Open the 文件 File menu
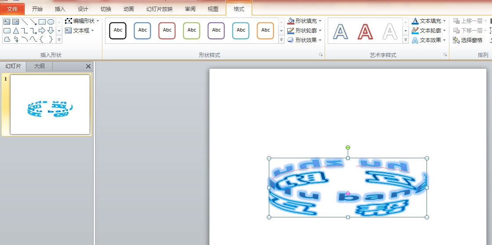The width and height of the screenshot is (492, 245). [x=12, y=9]
